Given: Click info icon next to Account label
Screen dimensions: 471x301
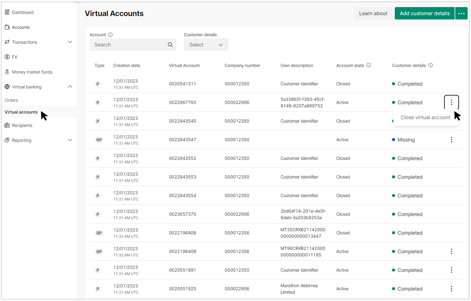Looking at the screenshot, I should (111, 35).
